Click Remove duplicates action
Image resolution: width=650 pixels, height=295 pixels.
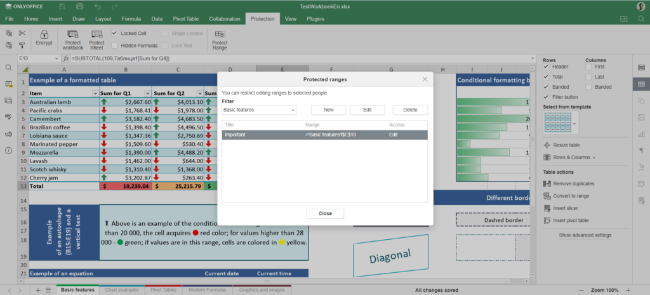(569, 183)
